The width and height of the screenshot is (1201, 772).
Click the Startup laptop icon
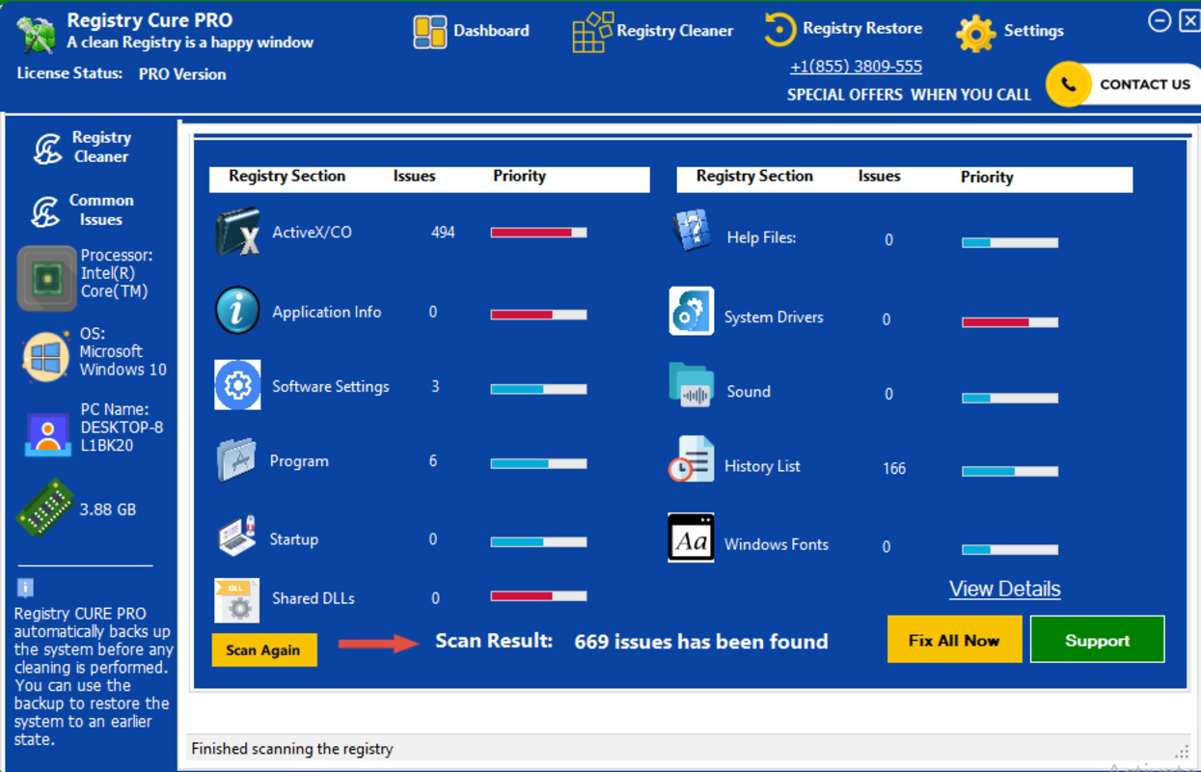point(236,536)
